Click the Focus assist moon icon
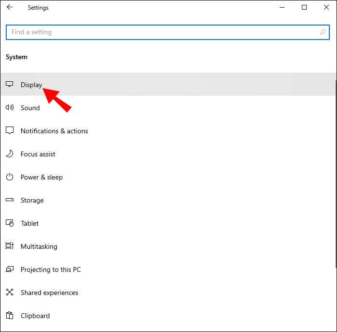Screen dimensions: 337x332 coord(10,154)
